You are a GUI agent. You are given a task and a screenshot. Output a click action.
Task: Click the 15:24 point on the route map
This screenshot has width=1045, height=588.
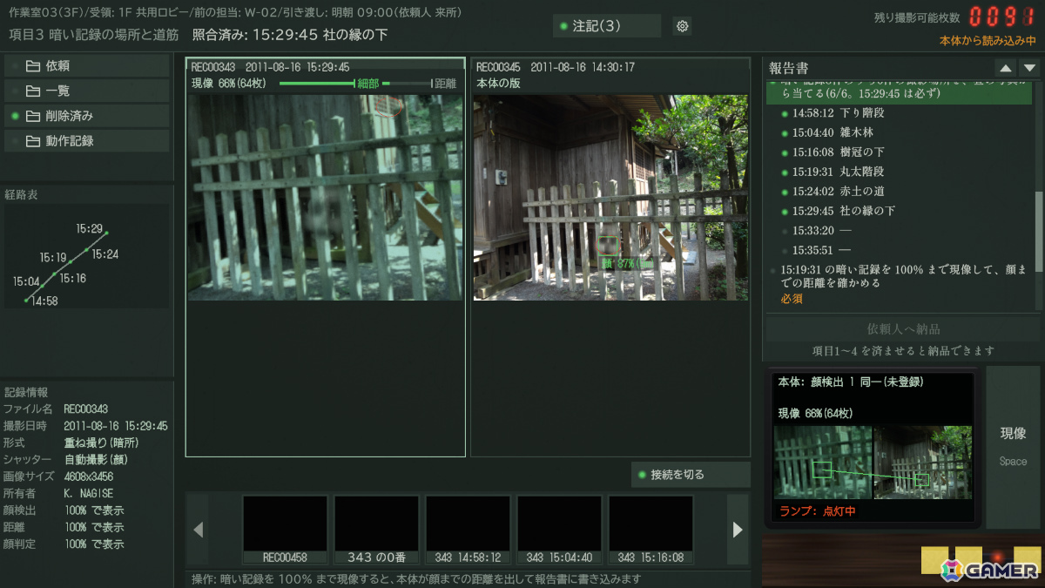[84, 249]
